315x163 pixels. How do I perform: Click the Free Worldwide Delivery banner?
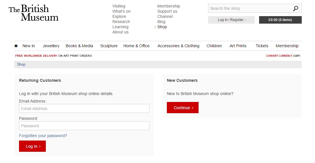pos(53,56)
